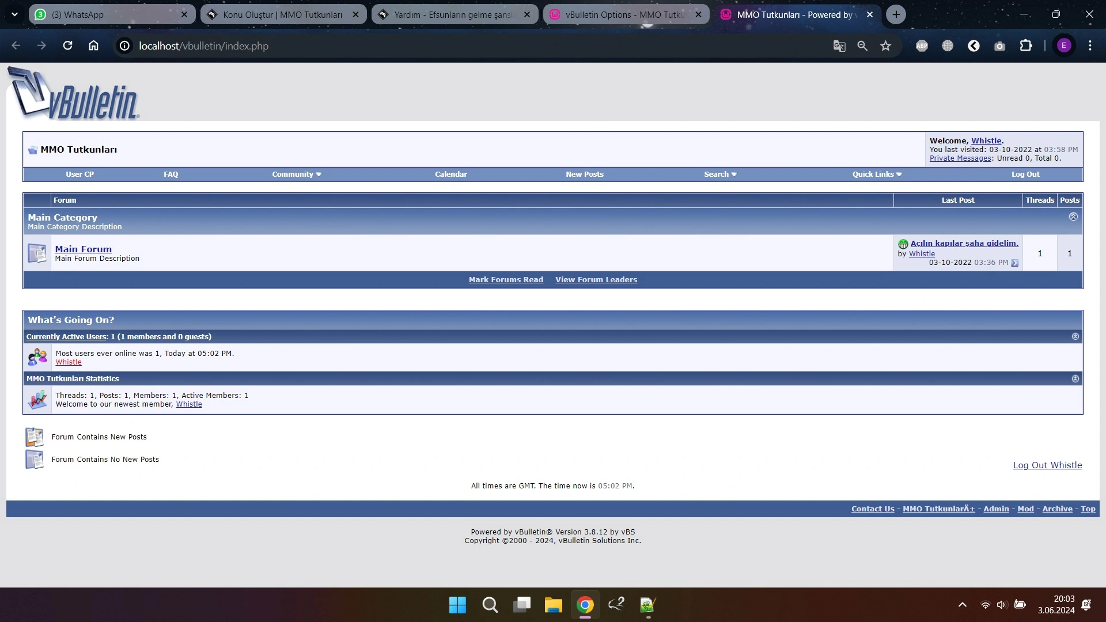Open the Mod footer link
1106x622 pixels.
(1025, 509)
